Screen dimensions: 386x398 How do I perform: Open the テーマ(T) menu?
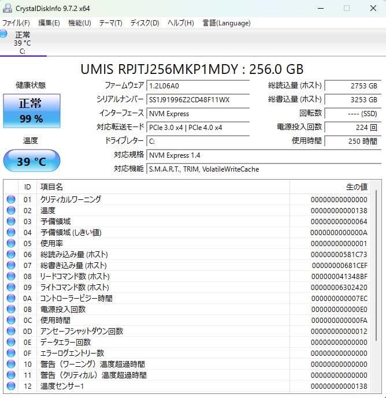pyautogui.click(x=110, y=23)
